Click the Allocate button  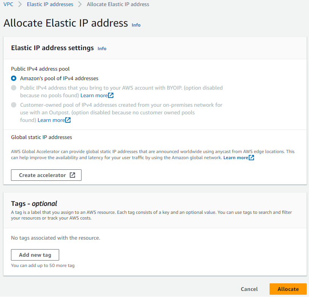[288, 289]
